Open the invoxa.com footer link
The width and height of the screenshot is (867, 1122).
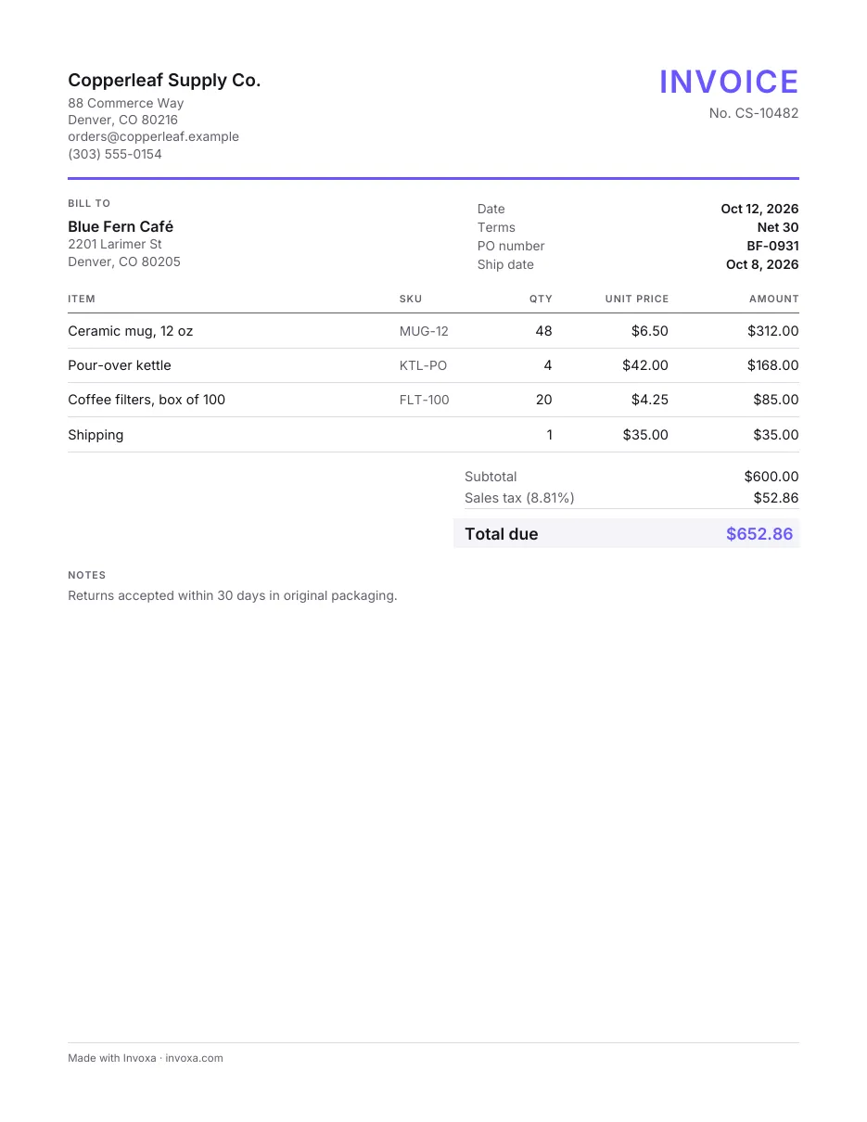click(194, 1058)
